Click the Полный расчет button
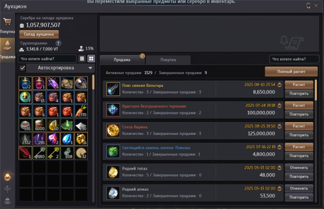 click(291, 72)
